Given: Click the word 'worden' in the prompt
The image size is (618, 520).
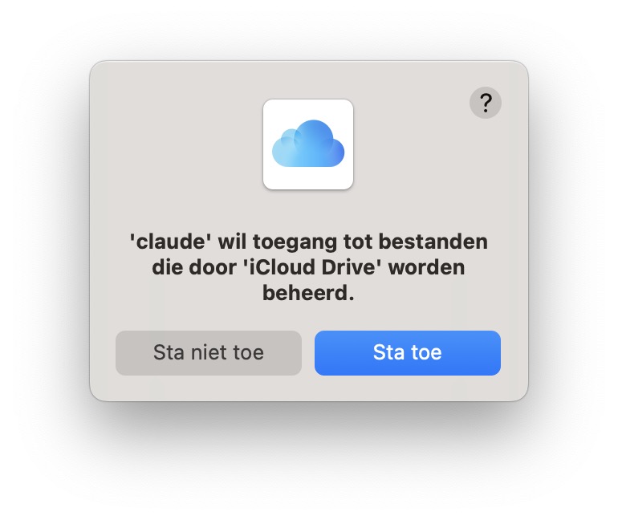Looking at the screenshot, I should 427,267.
